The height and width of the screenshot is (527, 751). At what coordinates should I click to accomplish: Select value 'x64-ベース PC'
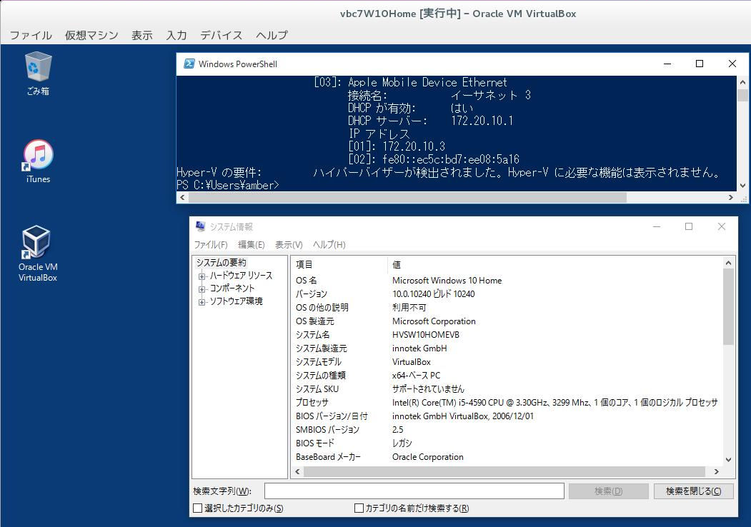click(416, 376)
